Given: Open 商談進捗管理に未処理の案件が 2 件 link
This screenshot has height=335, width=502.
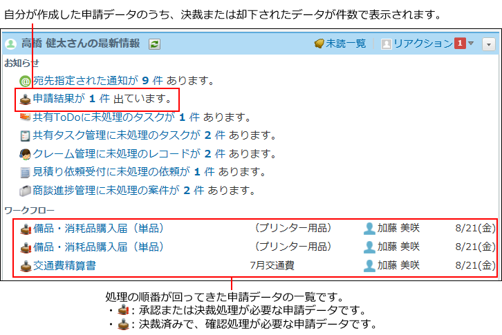Looking at the screenshot, I should tap(118, 190).
